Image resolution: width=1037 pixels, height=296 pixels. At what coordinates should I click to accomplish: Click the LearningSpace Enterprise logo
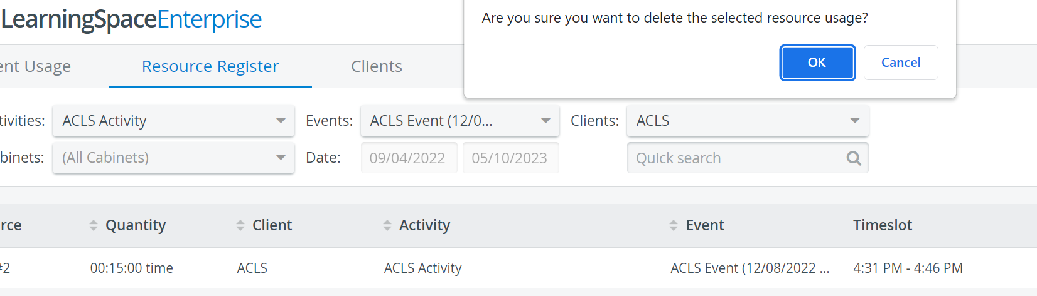point(131,19)
